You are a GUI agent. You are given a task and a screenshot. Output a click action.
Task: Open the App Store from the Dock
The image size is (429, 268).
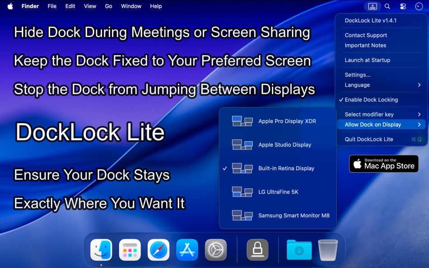click(x=187, y=250)
